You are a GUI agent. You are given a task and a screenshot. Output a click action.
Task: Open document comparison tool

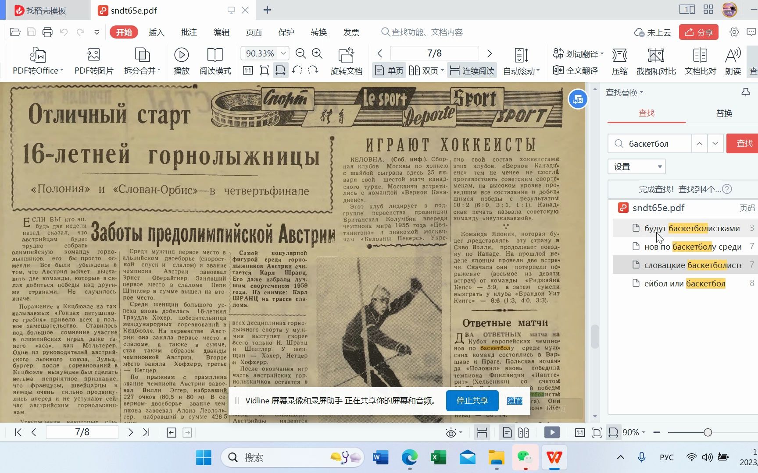[x=700, y=61]
